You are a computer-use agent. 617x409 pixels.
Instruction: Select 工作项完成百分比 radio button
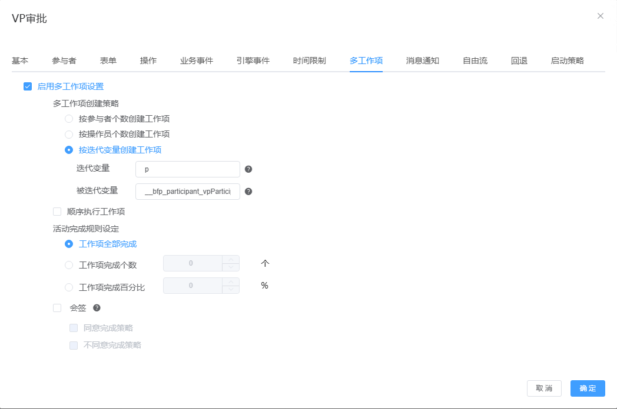pos(69,287)
